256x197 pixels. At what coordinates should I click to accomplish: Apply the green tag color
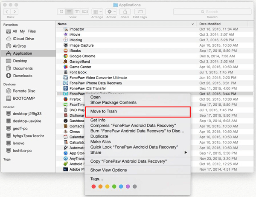pos(114,186)
